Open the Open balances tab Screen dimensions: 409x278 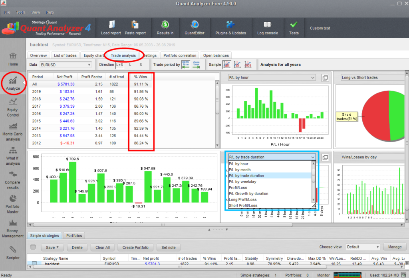216,55
